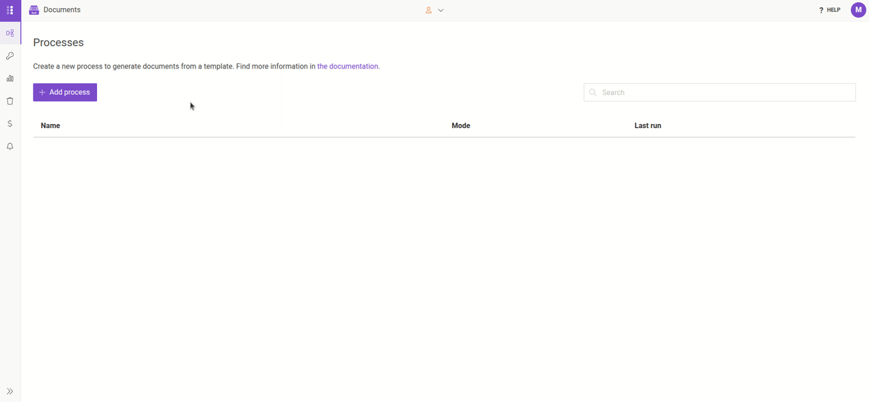Click the Last run column header
This screenshot has width=869, height=402.
tap(648, 125)
